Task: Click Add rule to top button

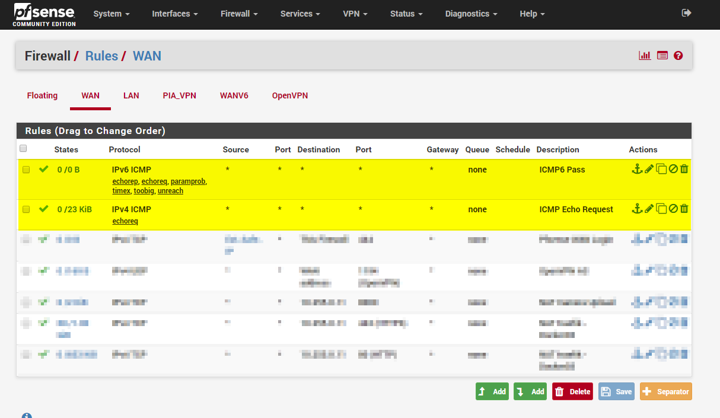Action: 492,391
